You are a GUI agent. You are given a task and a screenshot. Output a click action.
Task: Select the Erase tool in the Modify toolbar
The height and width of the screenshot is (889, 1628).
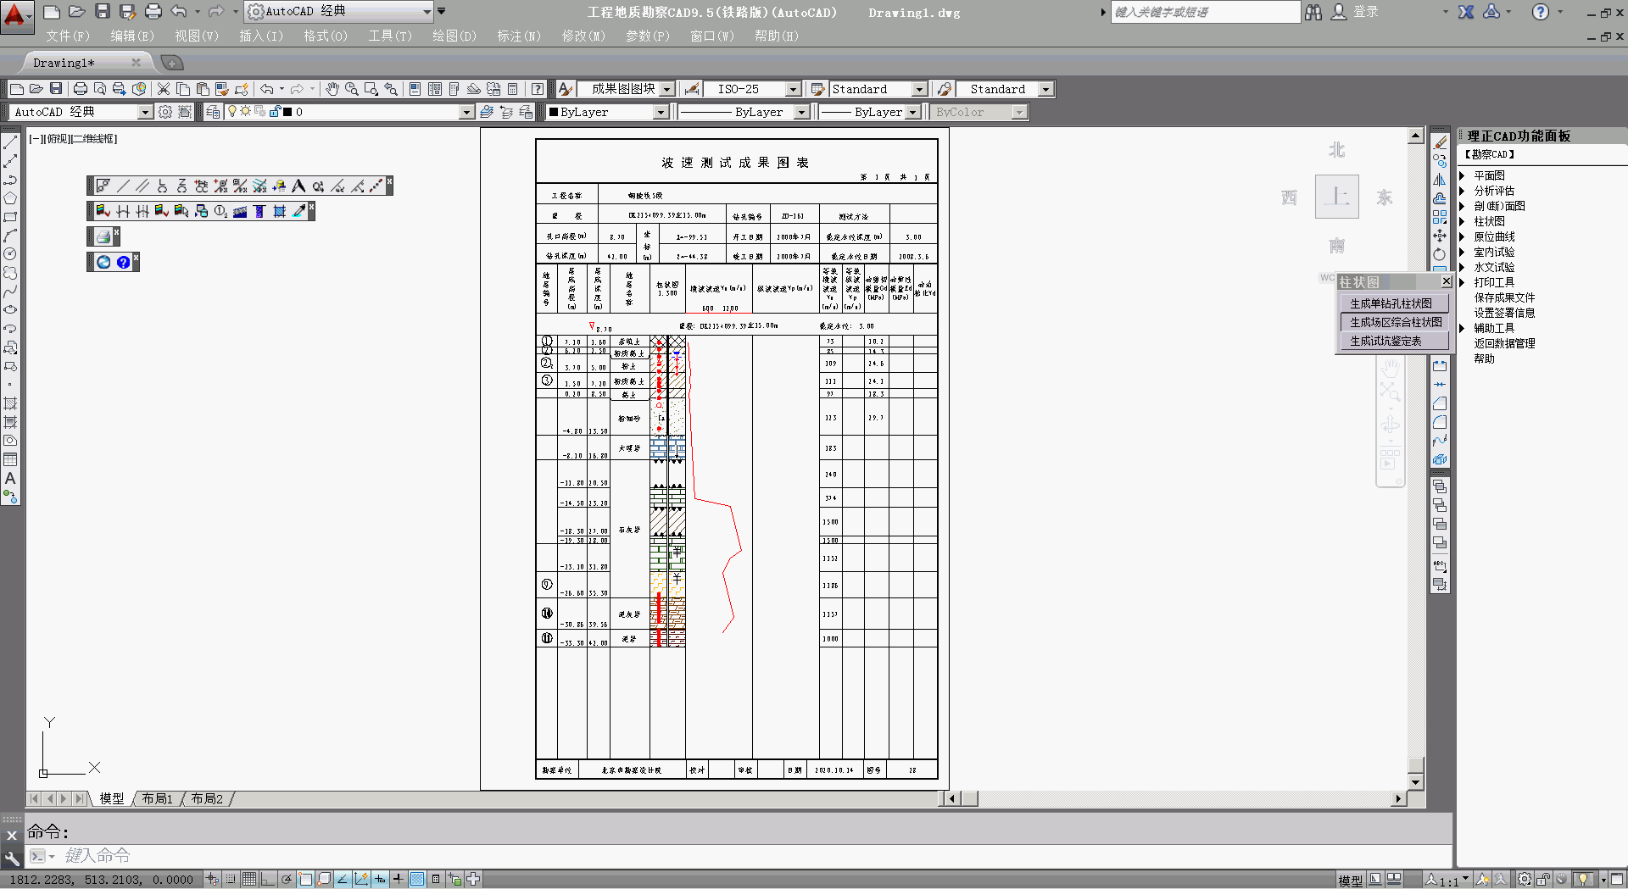tap(1440, 142)
